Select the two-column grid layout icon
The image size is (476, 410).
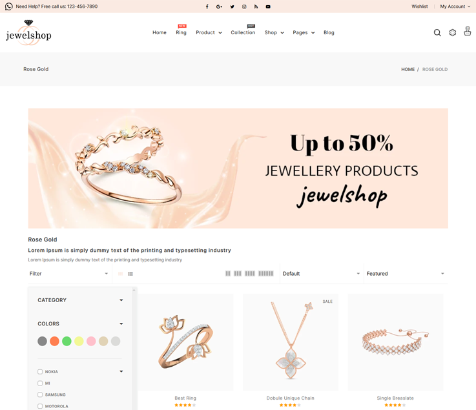click(228, 273)
